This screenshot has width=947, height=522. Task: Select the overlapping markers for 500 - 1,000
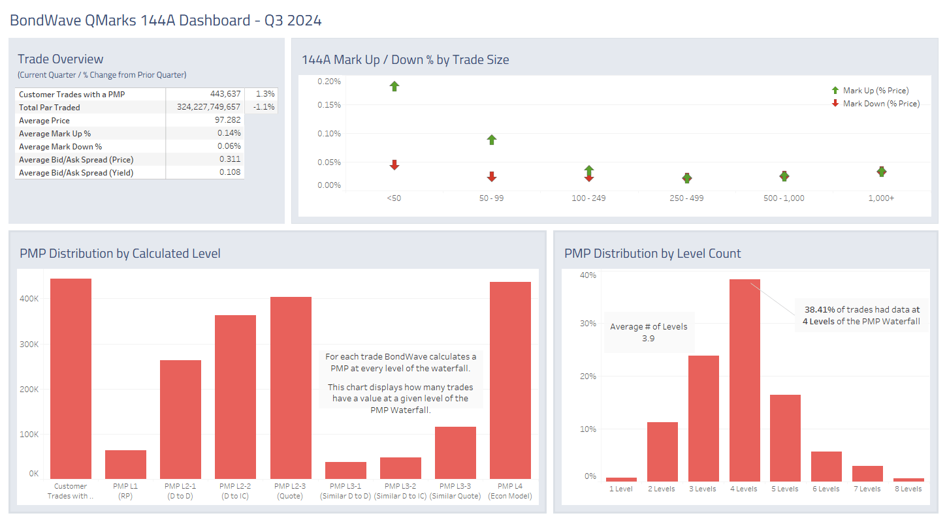pyautogui.click(x=784, y=176)
